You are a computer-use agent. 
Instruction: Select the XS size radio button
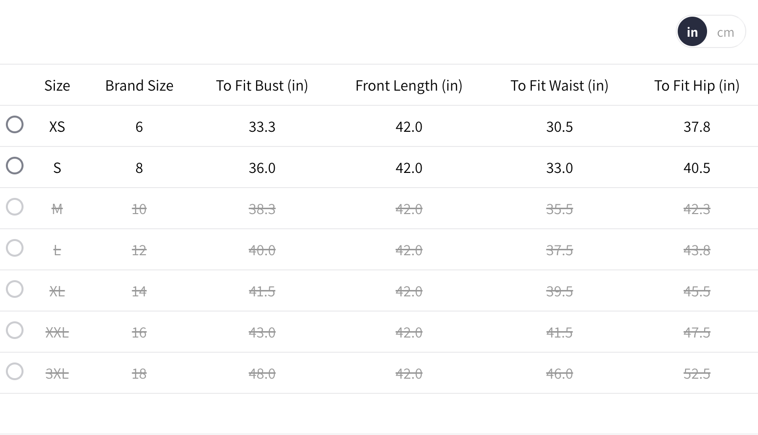pos(15,124)
